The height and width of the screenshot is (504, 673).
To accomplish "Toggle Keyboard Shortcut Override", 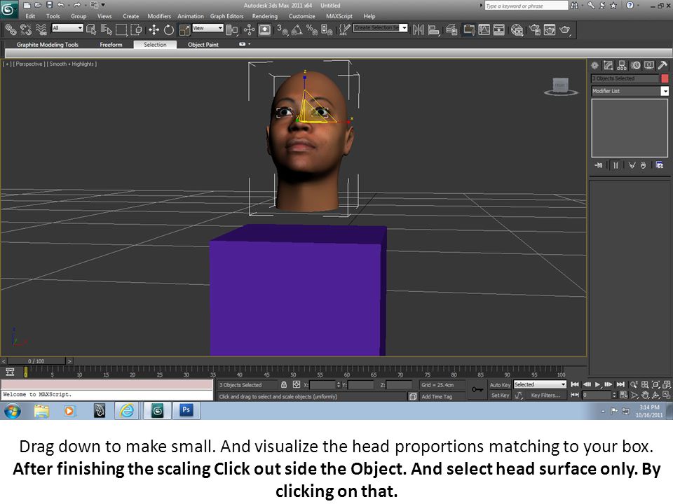I will 265,29.
